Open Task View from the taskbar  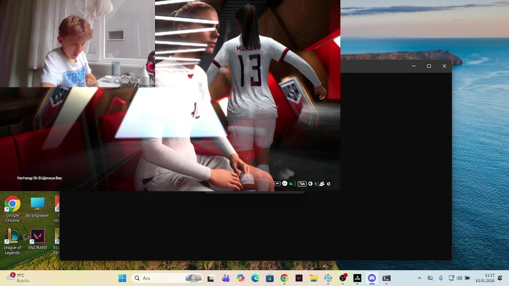[211, 278]
